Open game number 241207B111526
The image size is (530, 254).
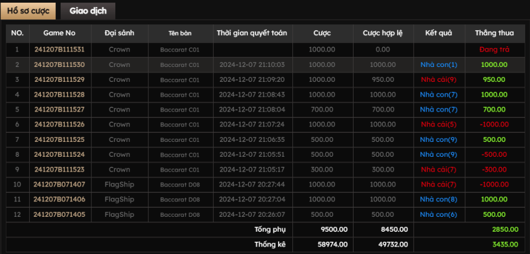click(x=59, y=124)
